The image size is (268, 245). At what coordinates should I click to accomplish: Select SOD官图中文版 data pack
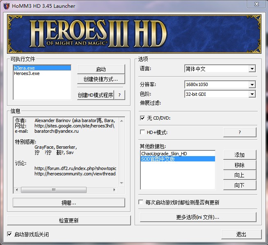click(178, 159)
